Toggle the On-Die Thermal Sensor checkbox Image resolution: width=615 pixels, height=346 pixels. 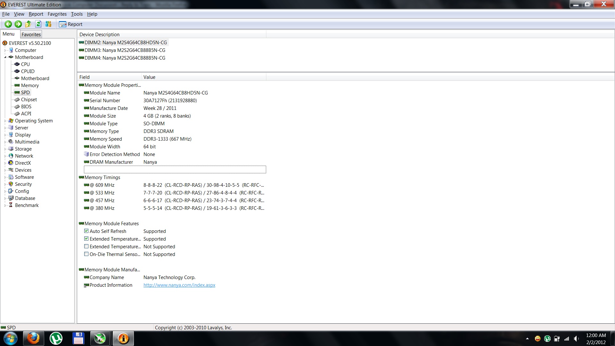pyautogui.click(x=86, y=254)
